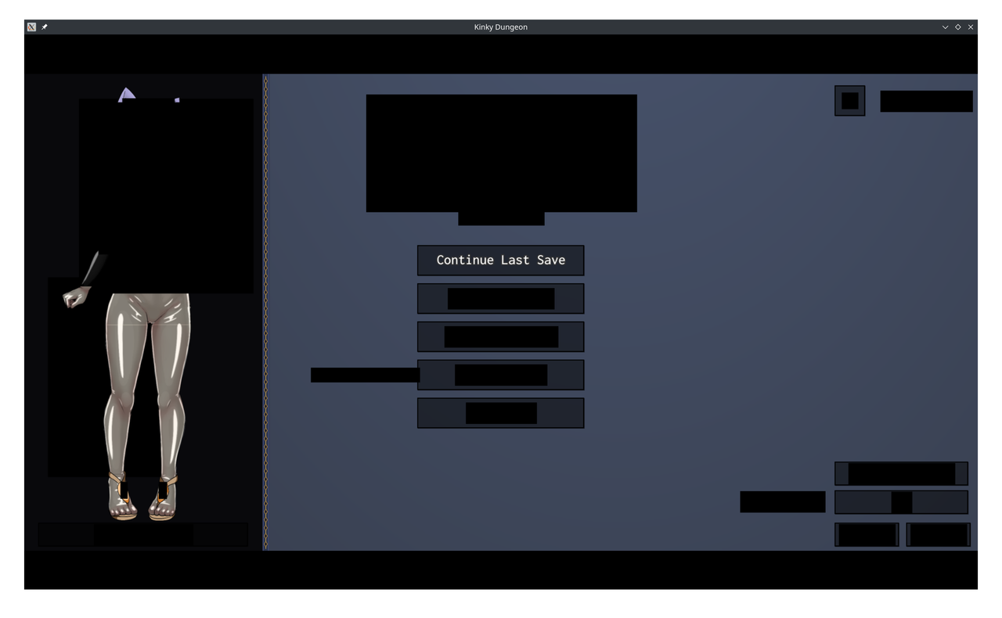Click the menu button directly below Continue Last Save
This screenshot has width=1002, height=618.
click(500, 298)
